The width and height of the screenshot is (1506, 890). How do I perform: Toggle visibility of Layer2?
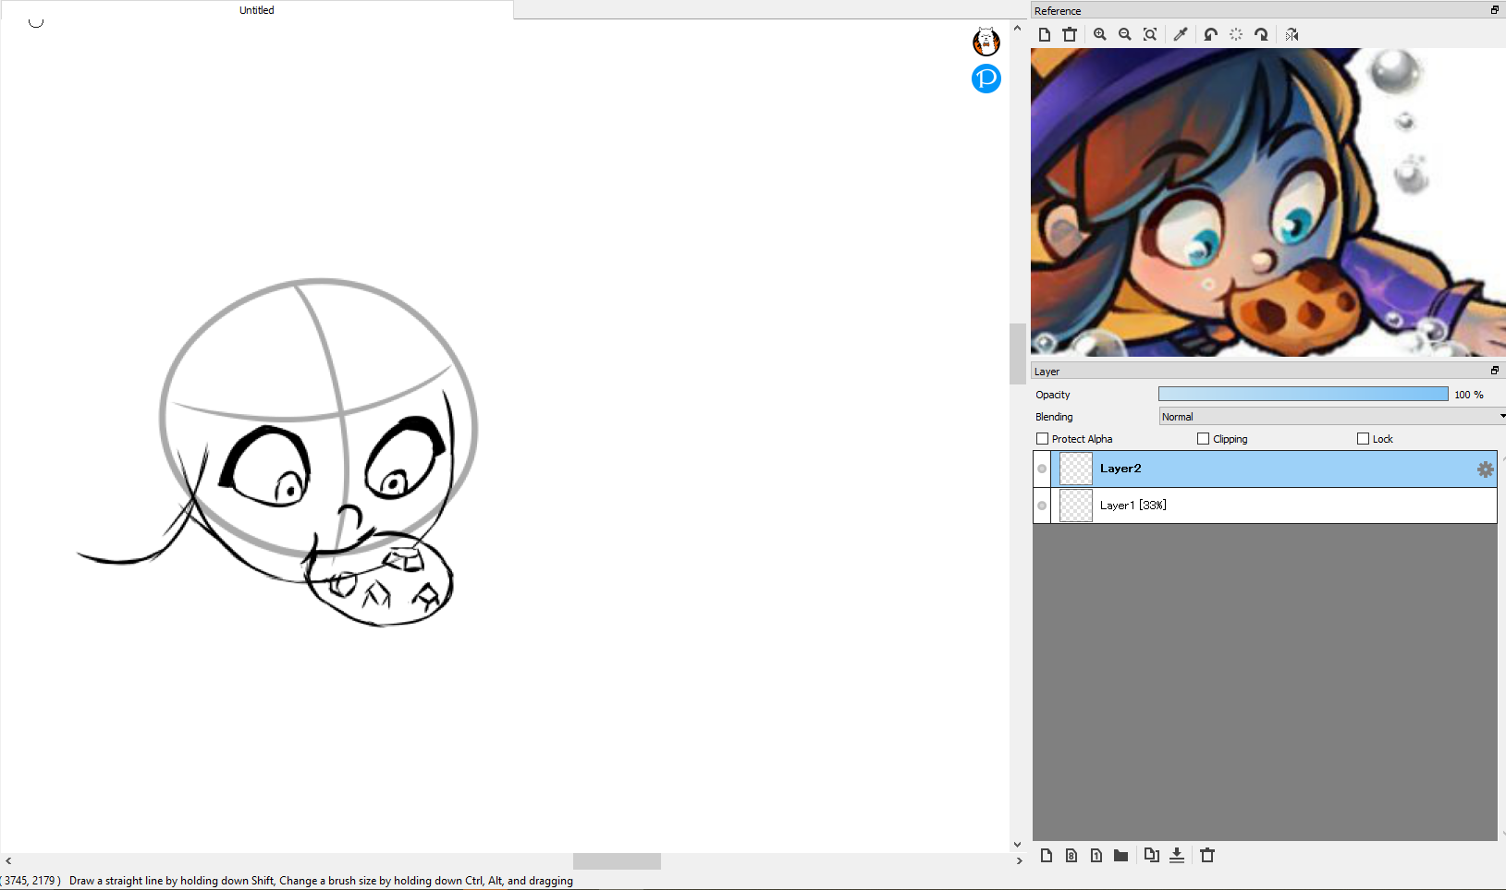[1042, 469]
